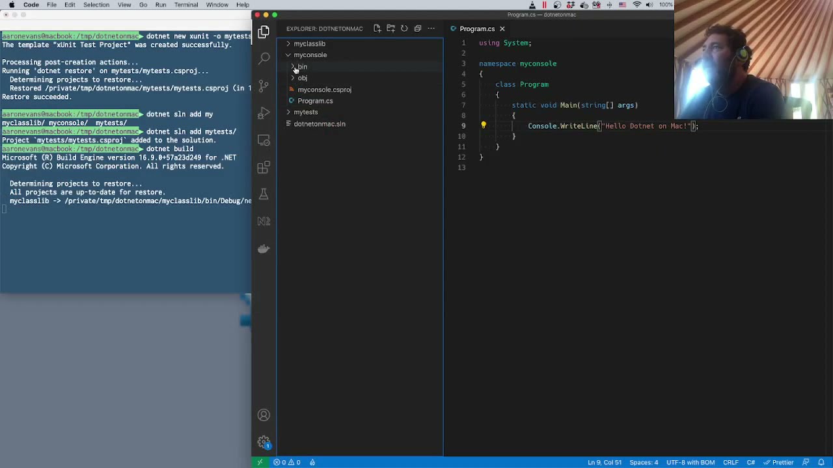Open the Selection menu
The image size is (833, 468).
pyautogui.click(x=96, y=5)
